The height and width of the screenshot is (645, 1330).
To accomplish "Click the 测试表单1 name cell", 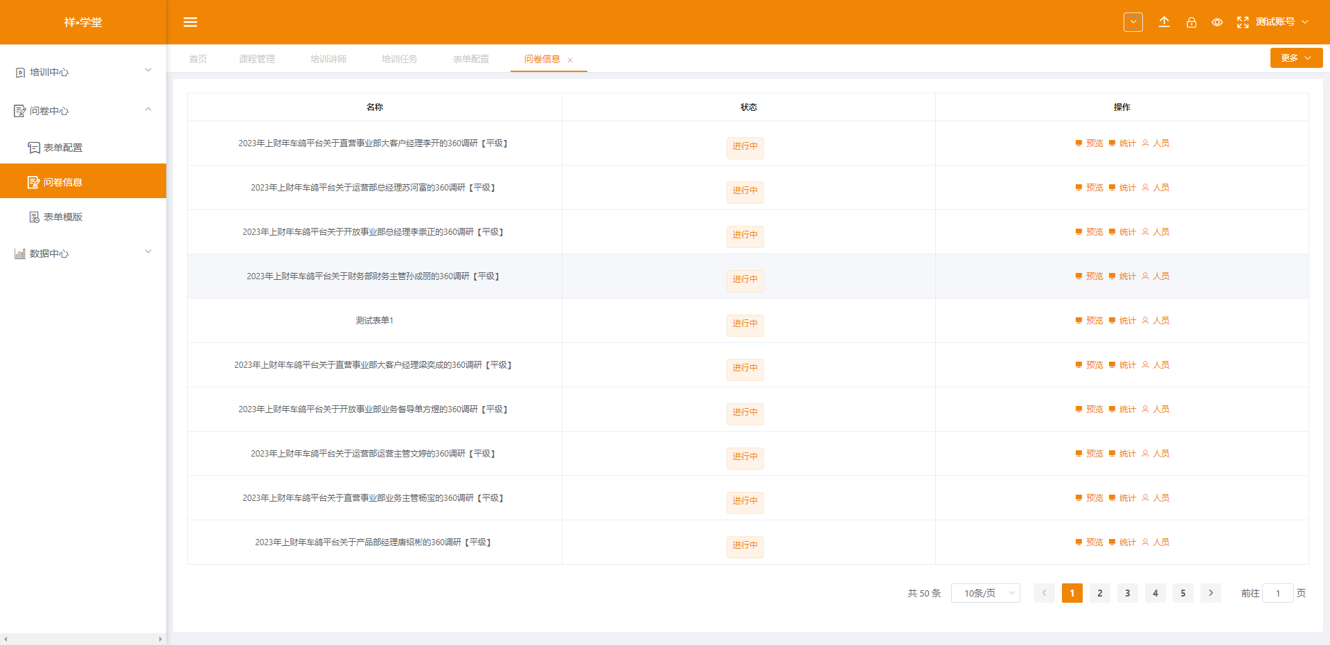I will [375, 321].
